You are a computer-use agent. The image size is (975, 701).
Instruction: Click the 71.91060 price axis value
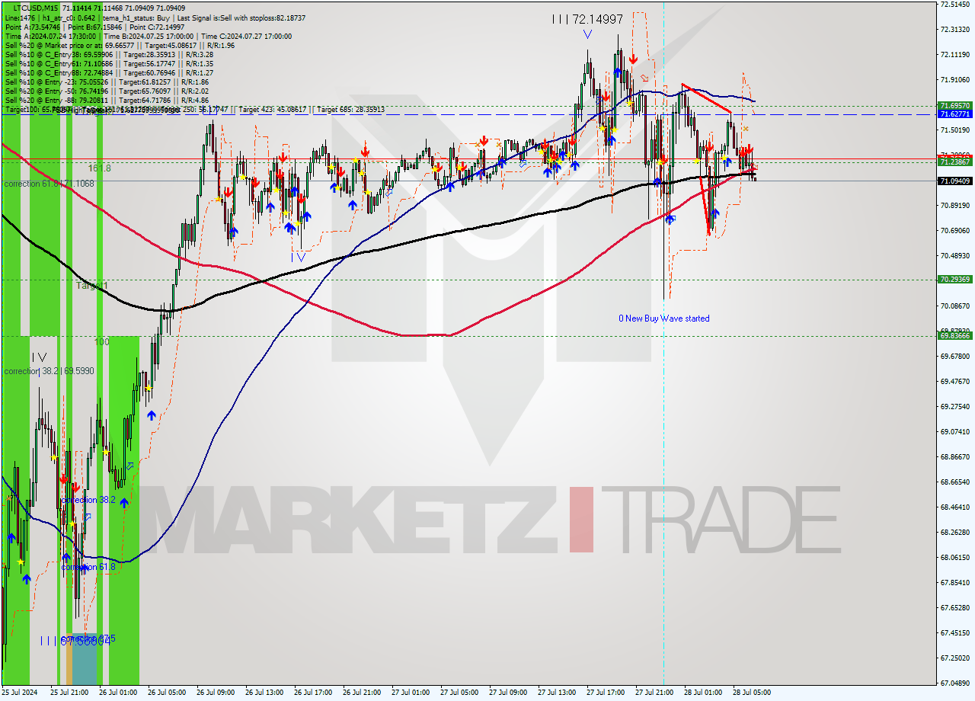coord(954,80)
